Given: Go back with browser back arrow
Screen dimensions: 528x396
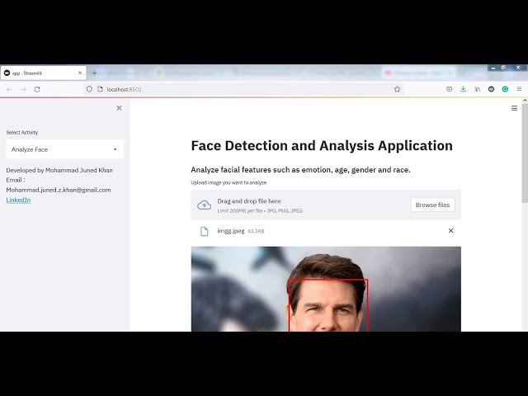Looking at the screenshot, I should click(9, 89).
